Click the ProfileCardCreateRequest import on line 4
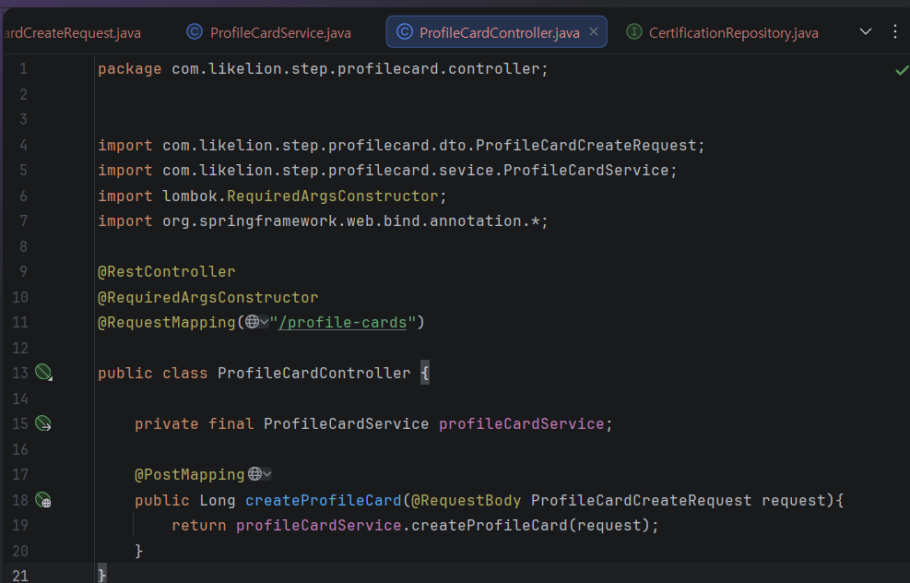This screenshot has width=910, height=583. point(401,145)
